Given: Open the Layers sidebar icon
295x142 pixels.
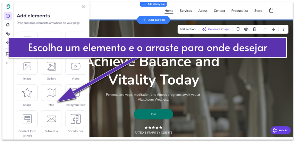Looking at the screenshot, I should pos(8,25).
